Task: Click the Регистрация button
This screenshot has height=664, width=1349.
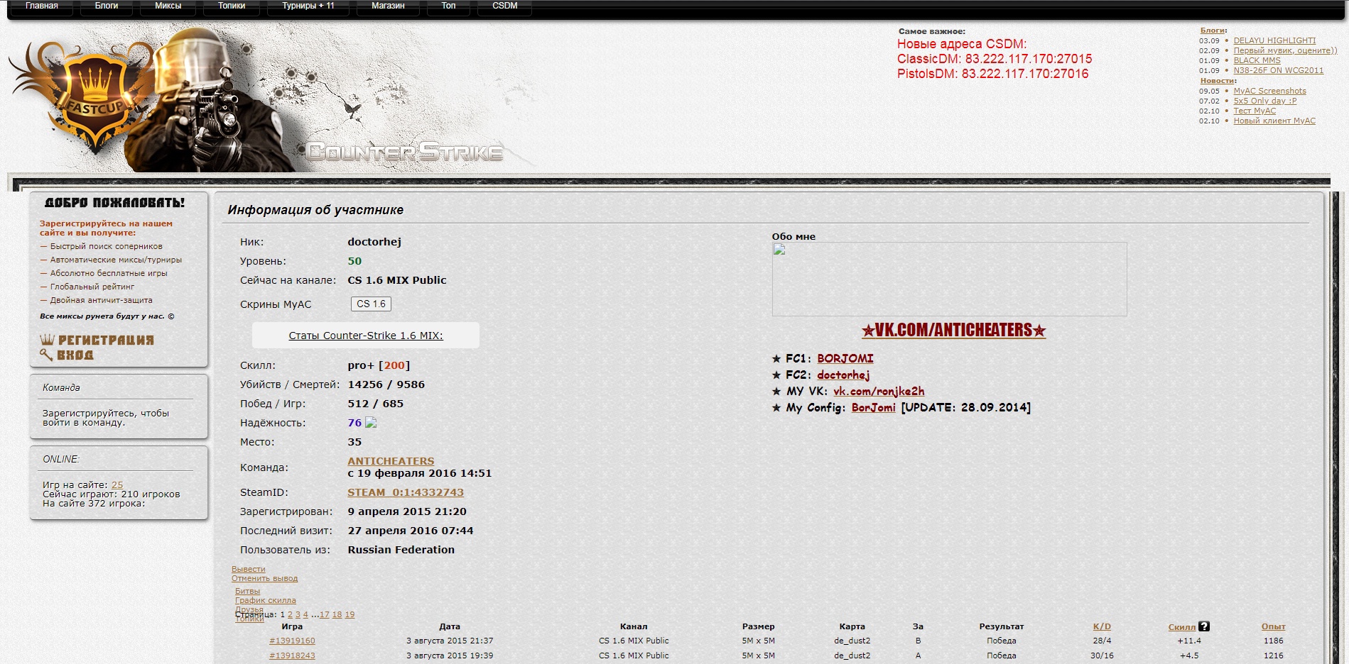Action: [106, 340]
